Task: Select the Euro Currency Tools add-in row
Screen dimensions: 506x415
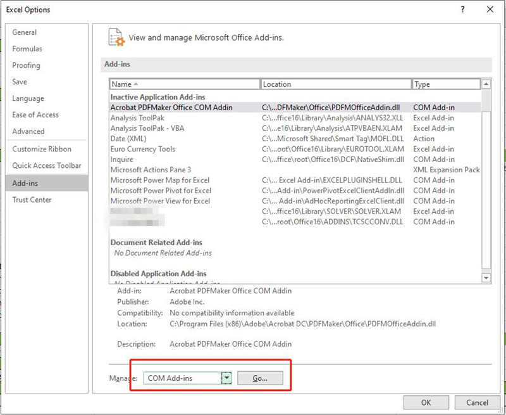Action: (143, 149)
